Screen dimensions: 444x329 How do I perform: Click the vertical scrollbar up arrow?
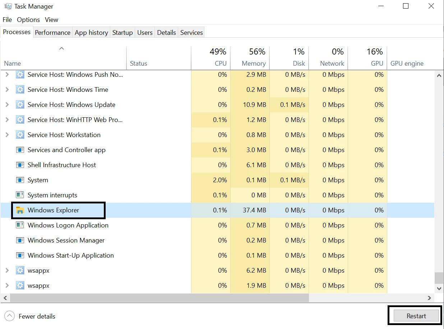[439, 75]
